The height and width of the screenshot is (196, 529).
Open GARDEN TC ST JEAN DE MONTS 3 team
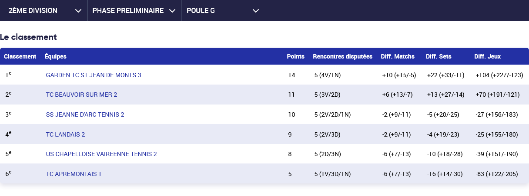94,75
